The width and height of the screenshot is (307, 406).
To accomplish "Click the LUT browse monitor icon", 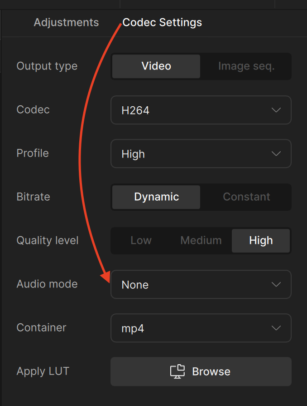I will (177, 371).
